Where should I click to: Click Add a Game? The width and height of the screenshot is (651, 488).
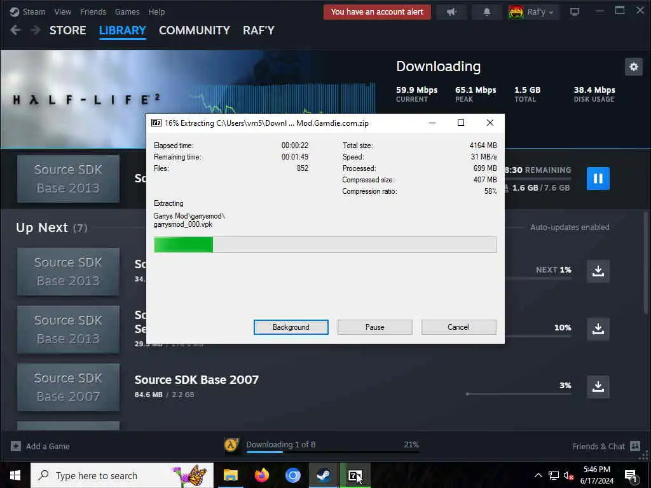48,446
